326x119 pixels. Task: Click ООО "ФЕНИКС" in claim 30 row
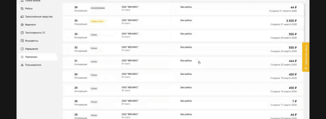tap(130, 74)
